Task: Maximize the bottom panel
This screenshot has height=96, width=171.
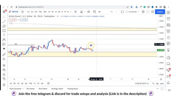Action: [162, 89]
